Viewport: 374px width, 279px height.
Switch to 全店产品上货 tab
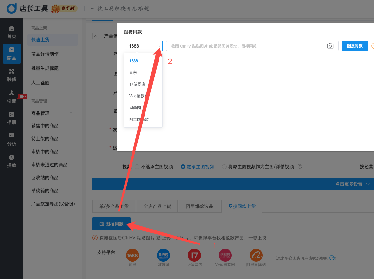point(157,206)
